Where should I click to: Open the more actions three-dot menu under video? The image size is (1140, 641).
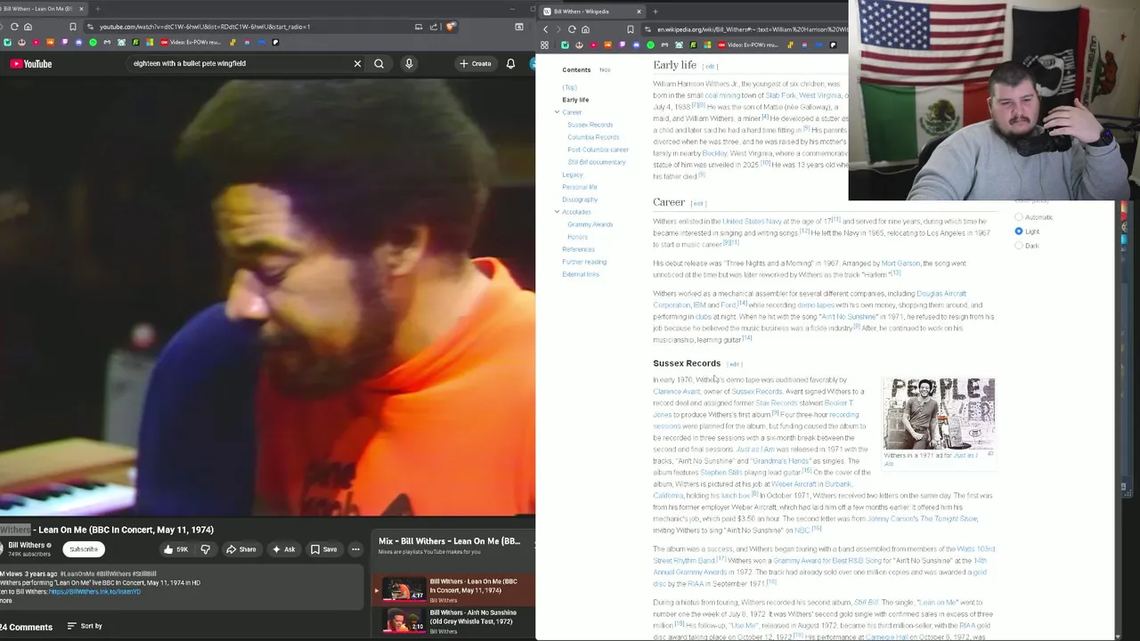[355, 549]
